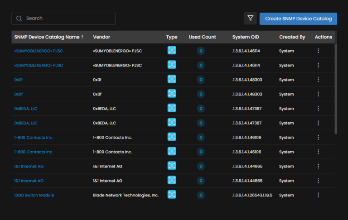Open the first 0x0f catalog link
The height and width of the screenshot is (220, 348).
[x=19, y=80]
